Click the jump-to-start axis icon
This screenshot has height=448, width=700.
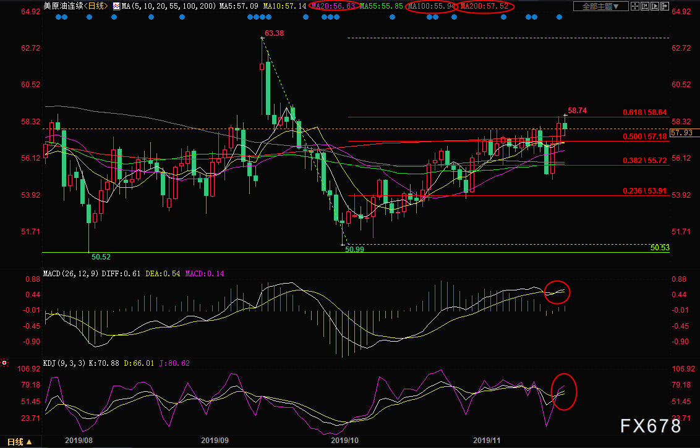[644, 6]
